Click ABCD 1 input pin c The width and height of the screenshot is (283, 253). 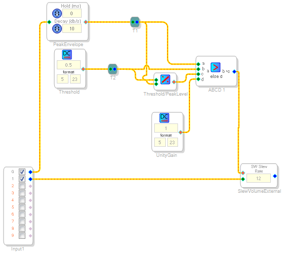198,74
